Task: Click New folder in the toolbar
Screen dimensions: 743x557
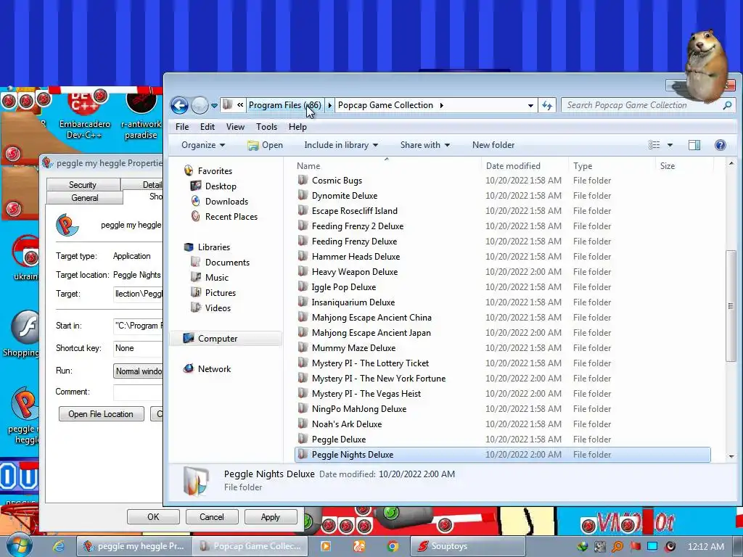Action: point(493,145)
